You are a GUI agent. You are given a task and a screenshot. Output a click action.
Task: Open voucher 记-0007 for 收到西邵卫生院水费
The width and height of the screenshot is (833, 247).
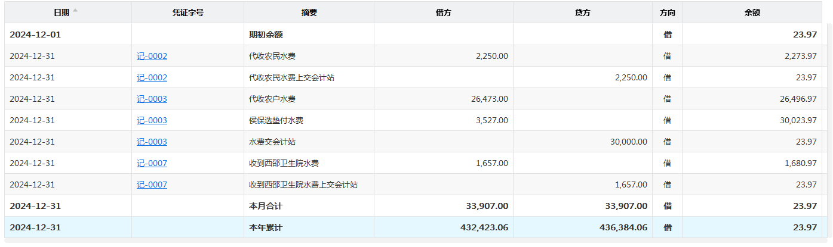pyautogui.click(x=152, y=164)
